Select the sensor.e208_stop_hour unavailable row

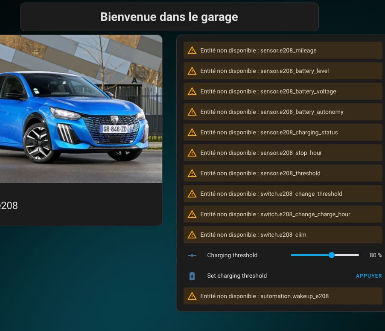coord(283,153)
